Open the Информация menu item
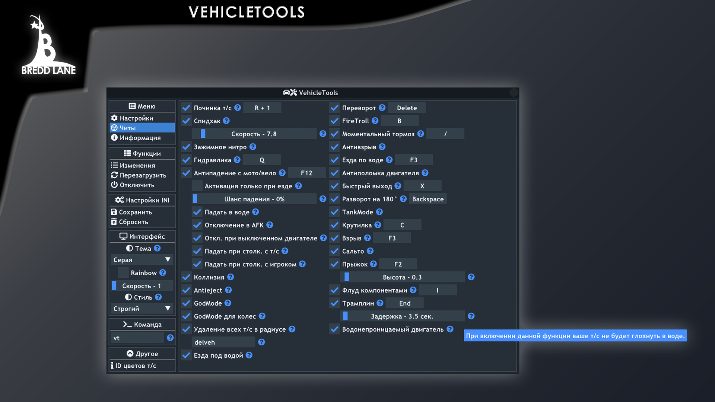Image resolution: width=715 pixels, height=402 pixels. point(142,138)
